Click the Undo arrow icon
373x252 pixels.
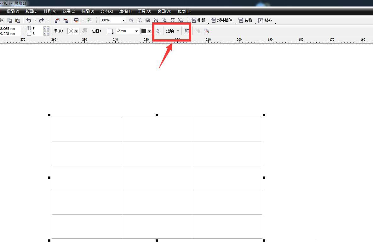(29, 20)
